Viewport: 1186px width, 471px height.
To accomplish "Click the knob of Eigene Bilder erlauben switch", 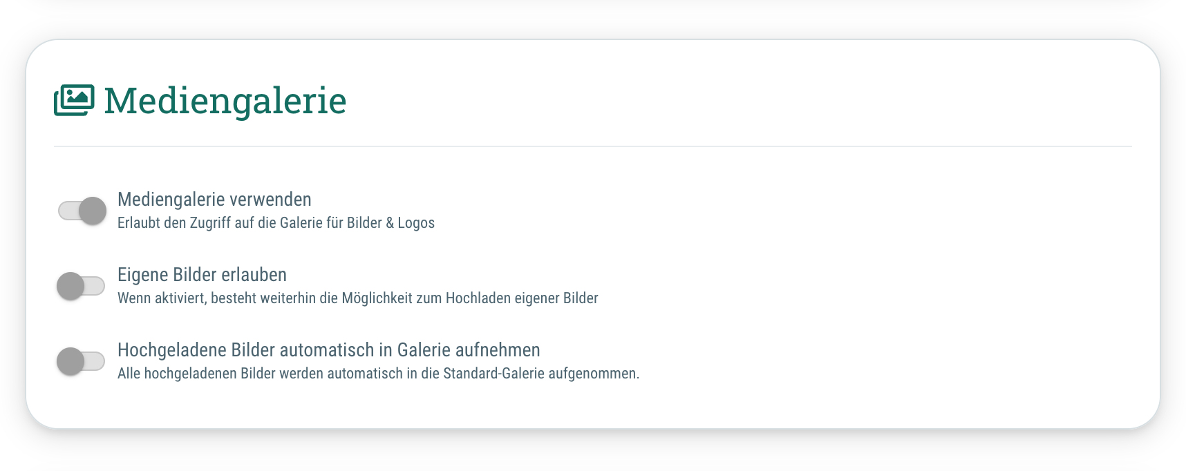I will click(x=70, y=286).
